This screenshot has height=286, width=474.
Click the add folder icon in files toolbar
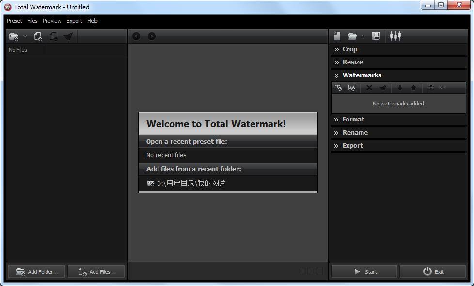coord(14,36)
